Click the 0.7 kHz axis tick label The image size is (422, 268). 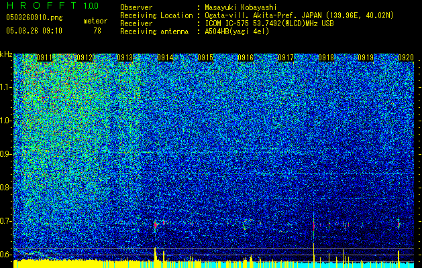click(5, 221)
